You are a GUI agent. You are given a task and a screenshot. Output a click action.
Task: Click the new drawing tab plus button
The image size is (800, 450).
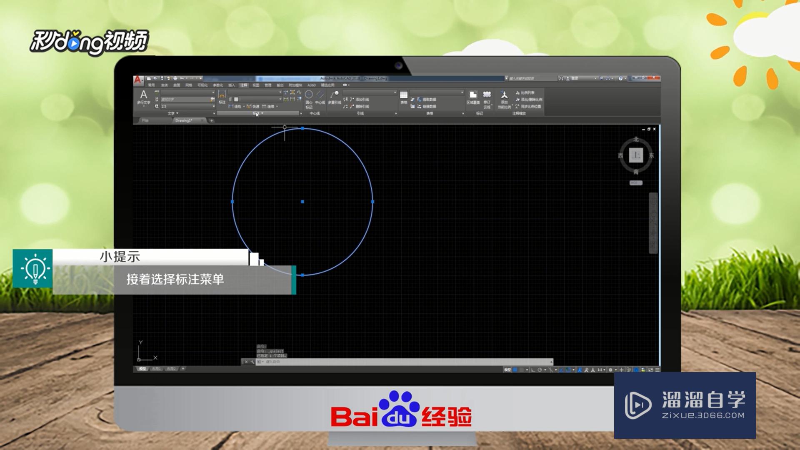[211, 120]
